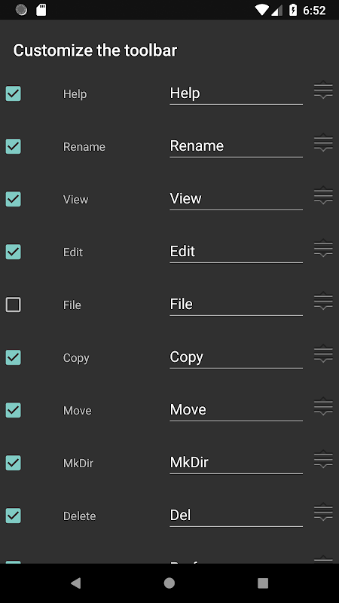Tap the reorder handle beside Copy
The height and width of the screenshot is (603, 339).
tap(323, 354)
